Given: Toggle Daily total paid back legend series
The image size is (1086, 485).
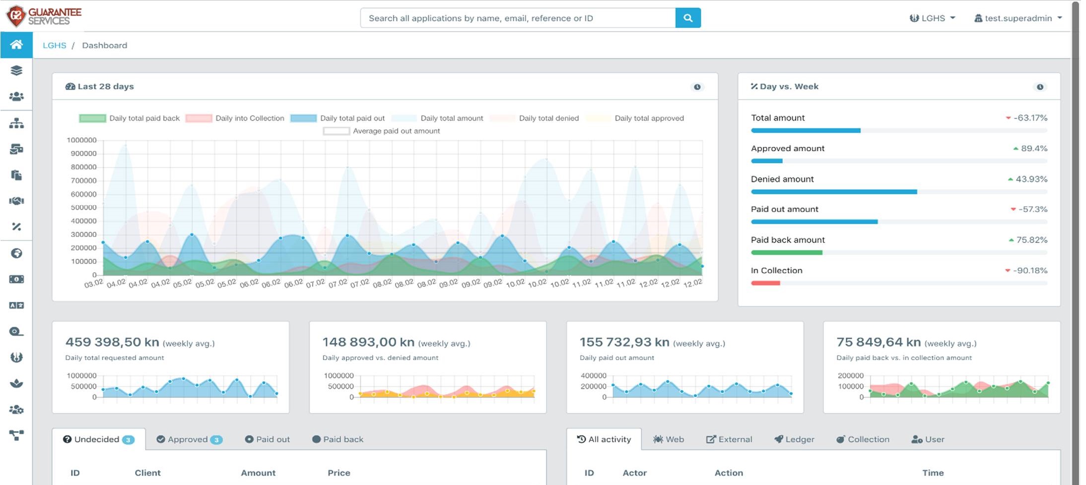Looking at the screenshot, I should click(x=130, y=118).
